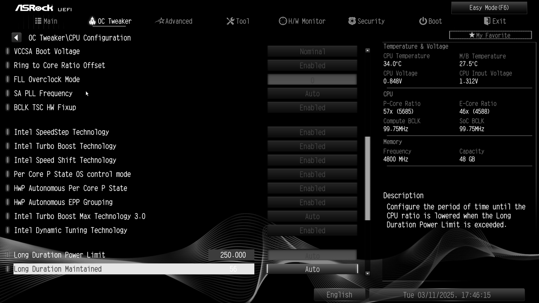
Task: Toggle Per Core P State OS control
Action: pyautogui.click(x=312, y=174)
